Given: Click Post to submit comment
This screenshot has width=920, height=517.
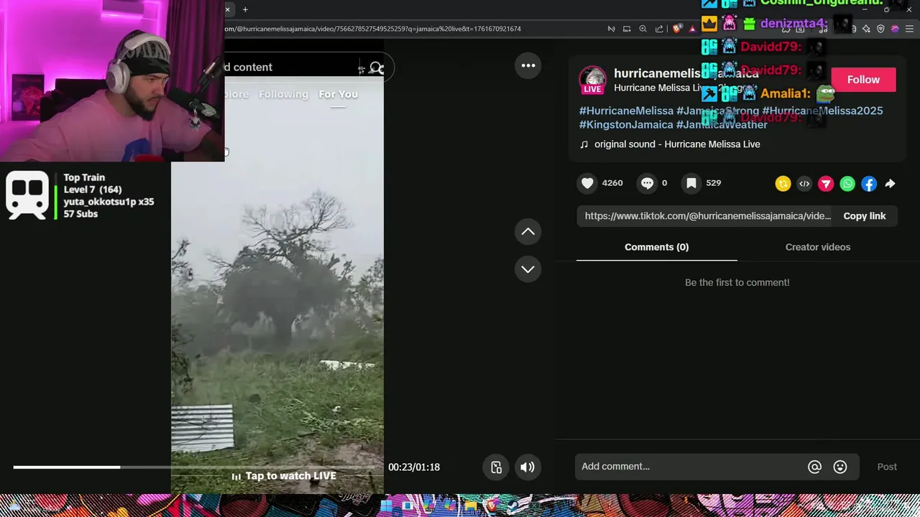Looking at the screenshot, I should 887,467.
